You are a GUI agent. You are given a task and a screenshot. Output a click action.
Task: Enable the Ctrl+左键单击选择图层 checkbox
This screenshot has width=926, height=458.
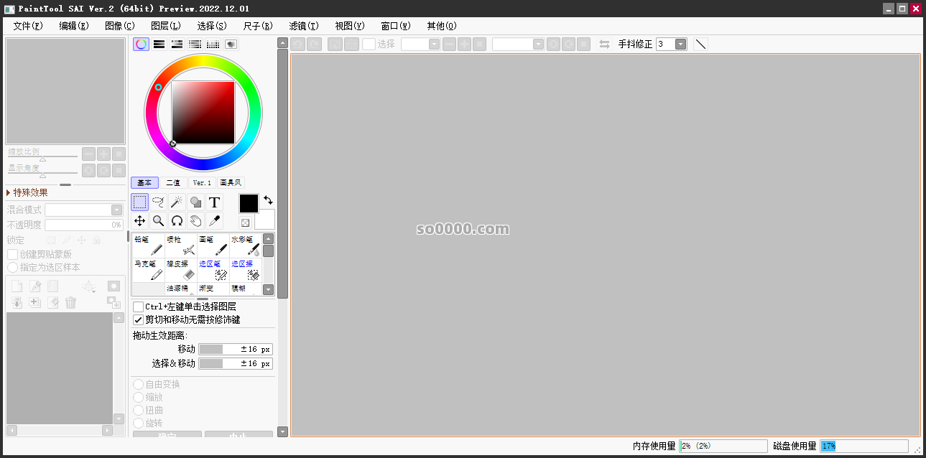[137, 307]
